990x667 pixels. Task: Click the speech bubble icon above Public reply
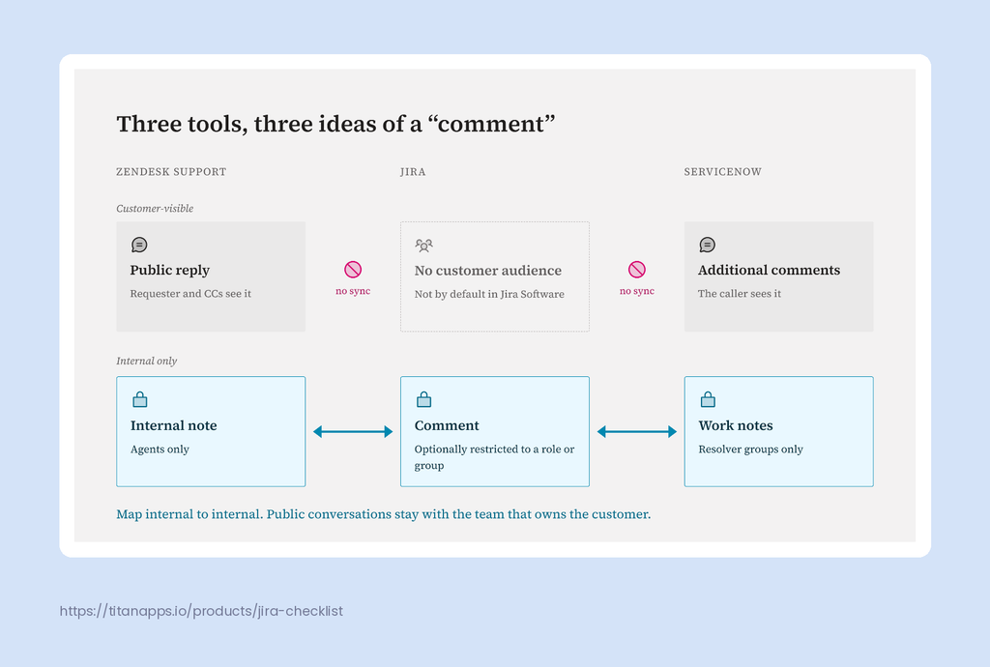tap(139, 245)
